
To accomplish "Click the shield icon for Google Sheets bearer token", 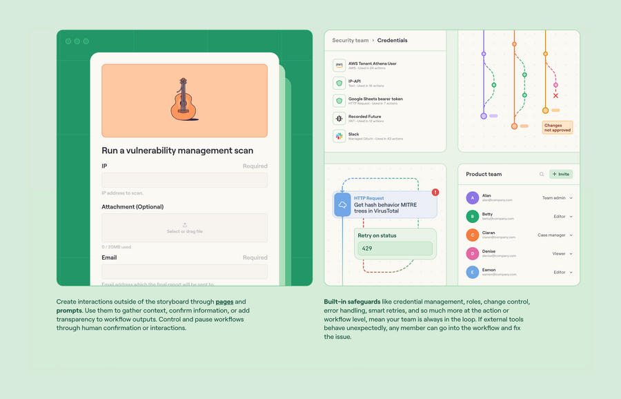I will point(339,101).
